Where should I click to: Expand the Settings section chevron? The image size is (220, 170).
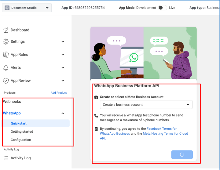pos(63,42)
